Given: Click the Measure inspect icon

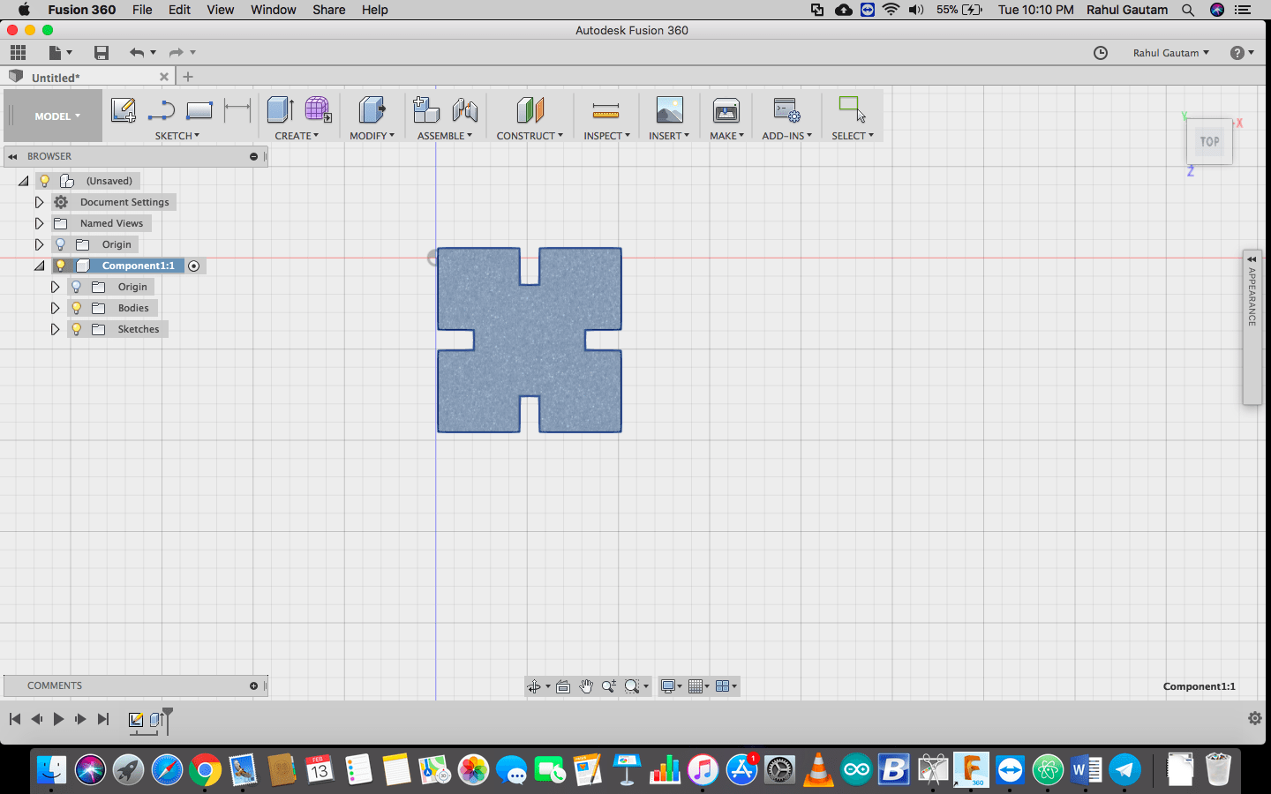Looking at the screenshot, I should click(x=605, y=110).
